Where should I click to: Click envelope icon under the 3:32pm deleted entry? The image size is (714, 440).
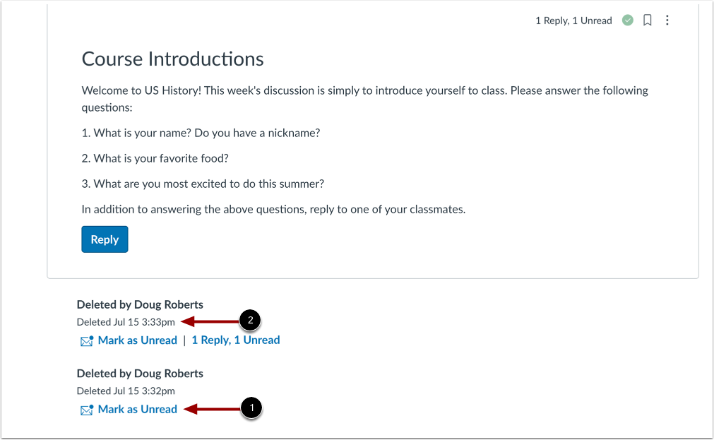pos(87,410)
